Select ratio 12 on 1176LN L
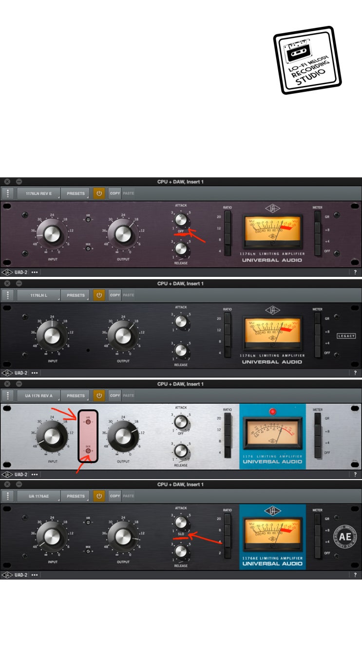This screenshot has height=645, width=362. (x=228, y=330)
